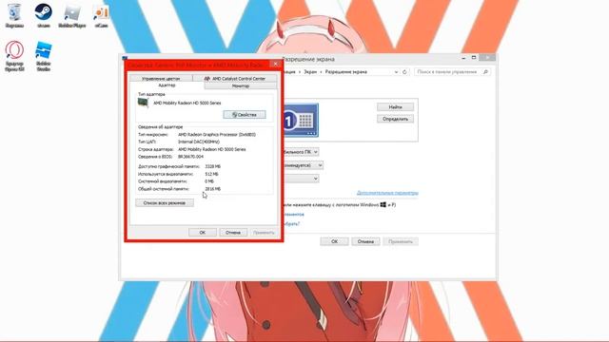
Task: Click Отмена in the adapter properties dialog
Action: point(233,233)
